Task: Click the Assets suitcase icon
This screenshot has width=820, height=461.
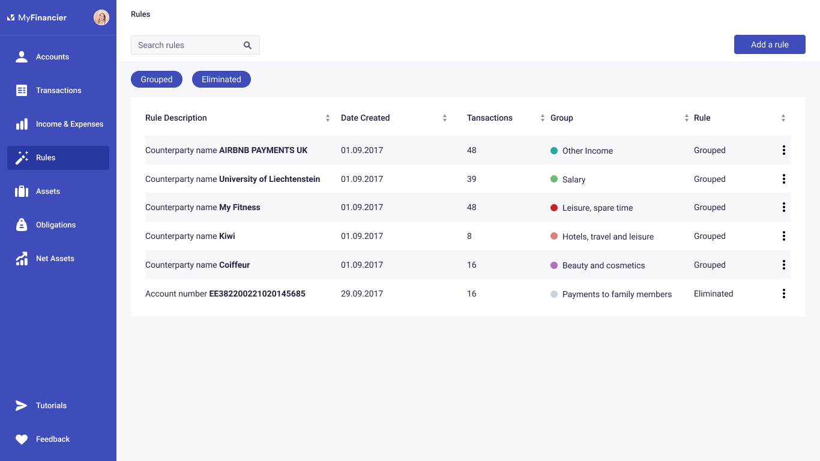Action: click(22, 191)
